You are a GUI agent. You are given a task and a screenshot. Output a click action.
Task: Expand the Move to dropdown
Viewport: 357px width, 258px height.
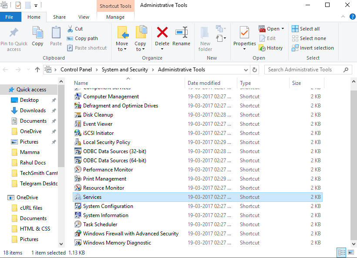[x=122, y=49]
